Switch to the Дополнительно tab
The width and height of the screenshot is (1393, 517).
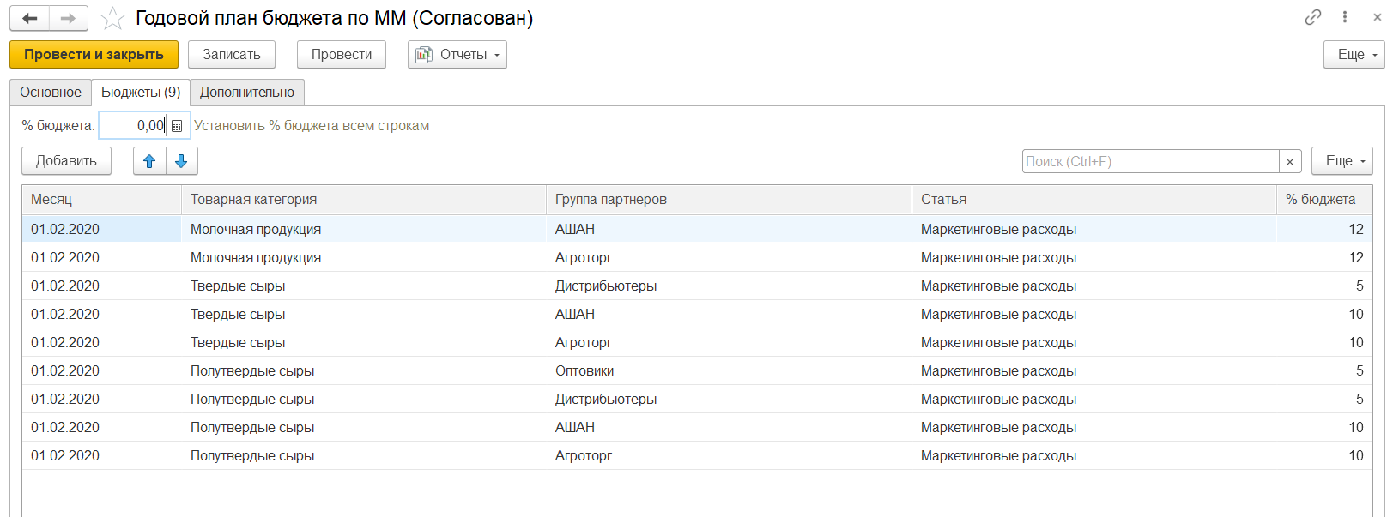click(x=247, y=93)
